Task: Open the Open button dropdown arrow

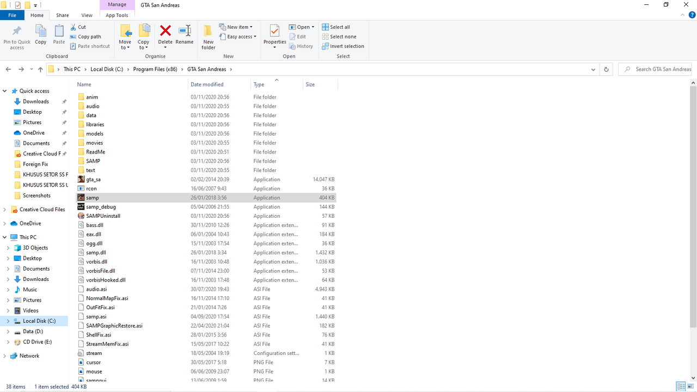Action: [x=313, y=27]
